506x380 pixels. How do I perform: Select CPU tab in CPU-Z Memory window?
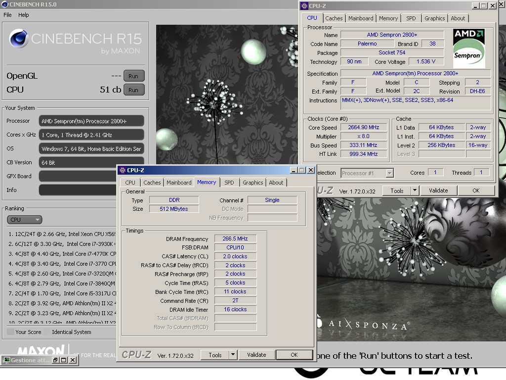[130, 183]
